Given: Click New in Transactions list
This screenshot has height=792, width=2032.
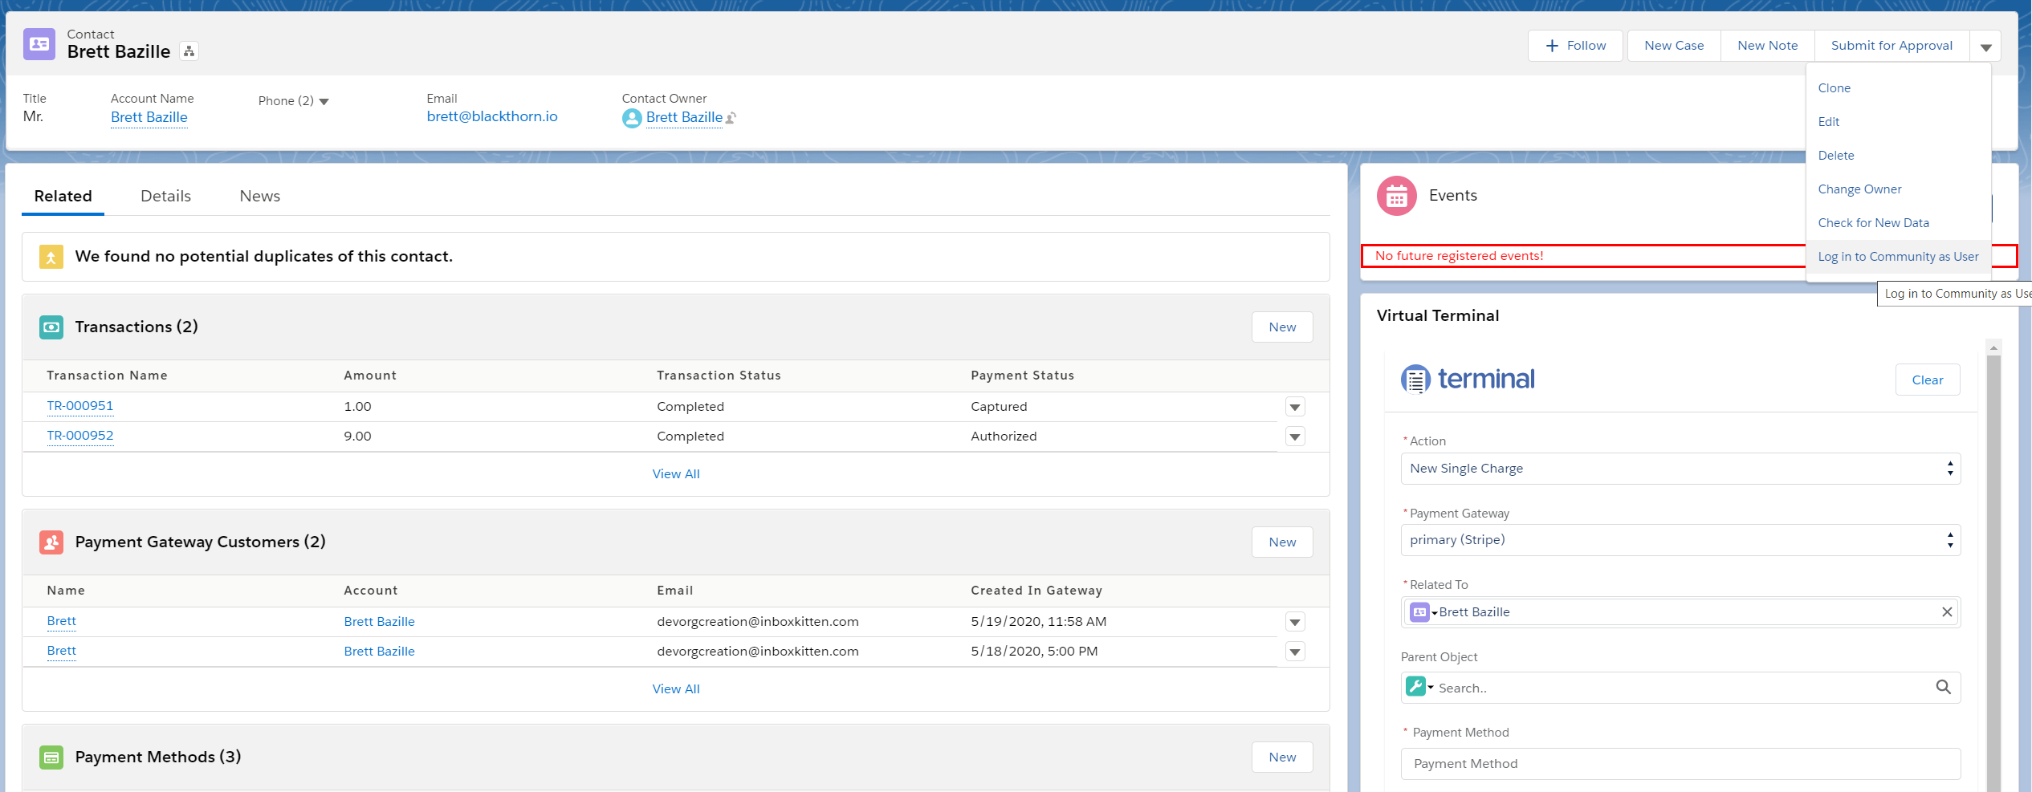Looking at the screenshot, I should [1282, 327].
